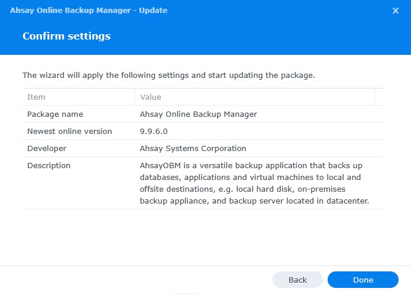Click the wizard instruction sentence above the table
Image resolution: width=411 pixels, height=295 pixels.
(169, 76)
